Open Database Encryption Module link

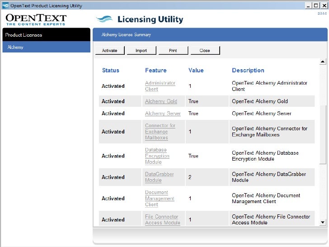[x=157, y=156]
